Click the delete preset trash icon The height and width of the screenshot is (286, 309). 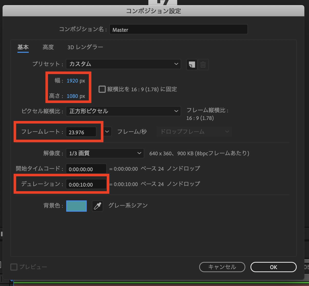[203, 65]
